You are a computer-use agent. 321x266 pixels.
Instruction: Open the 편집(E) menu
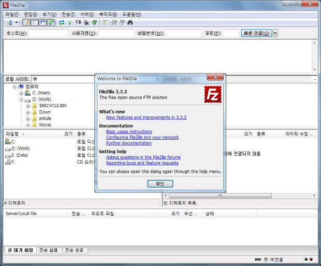[31, 14]
